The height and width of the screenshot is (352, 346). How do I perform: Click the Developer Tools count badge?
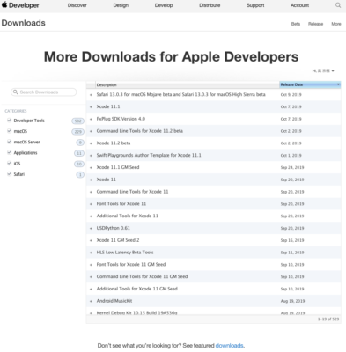point(77,121)
